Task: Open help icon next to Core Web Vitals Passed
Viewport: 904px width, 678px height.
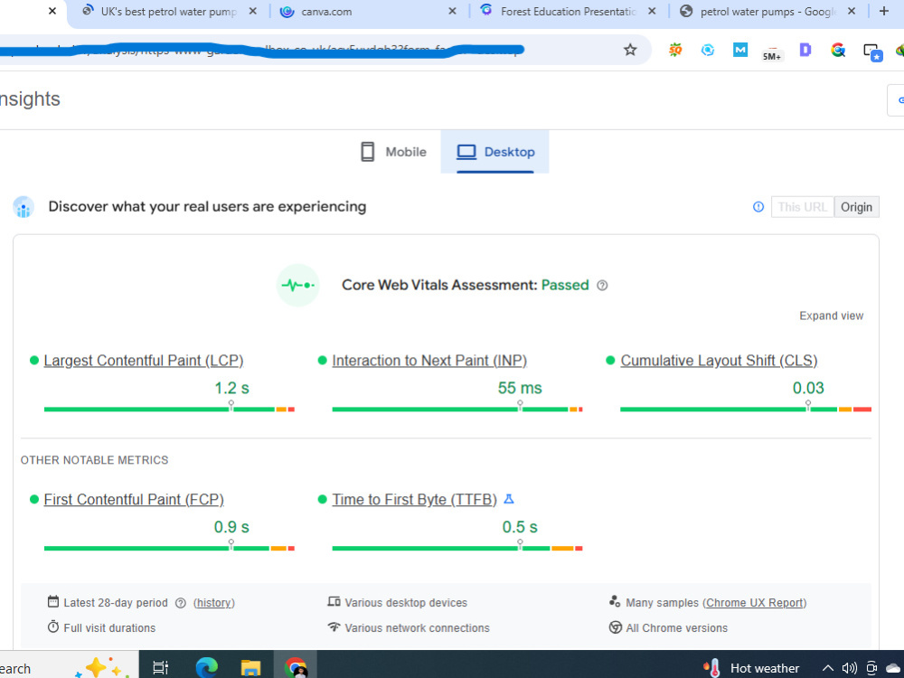Action: tap(602, 286)
